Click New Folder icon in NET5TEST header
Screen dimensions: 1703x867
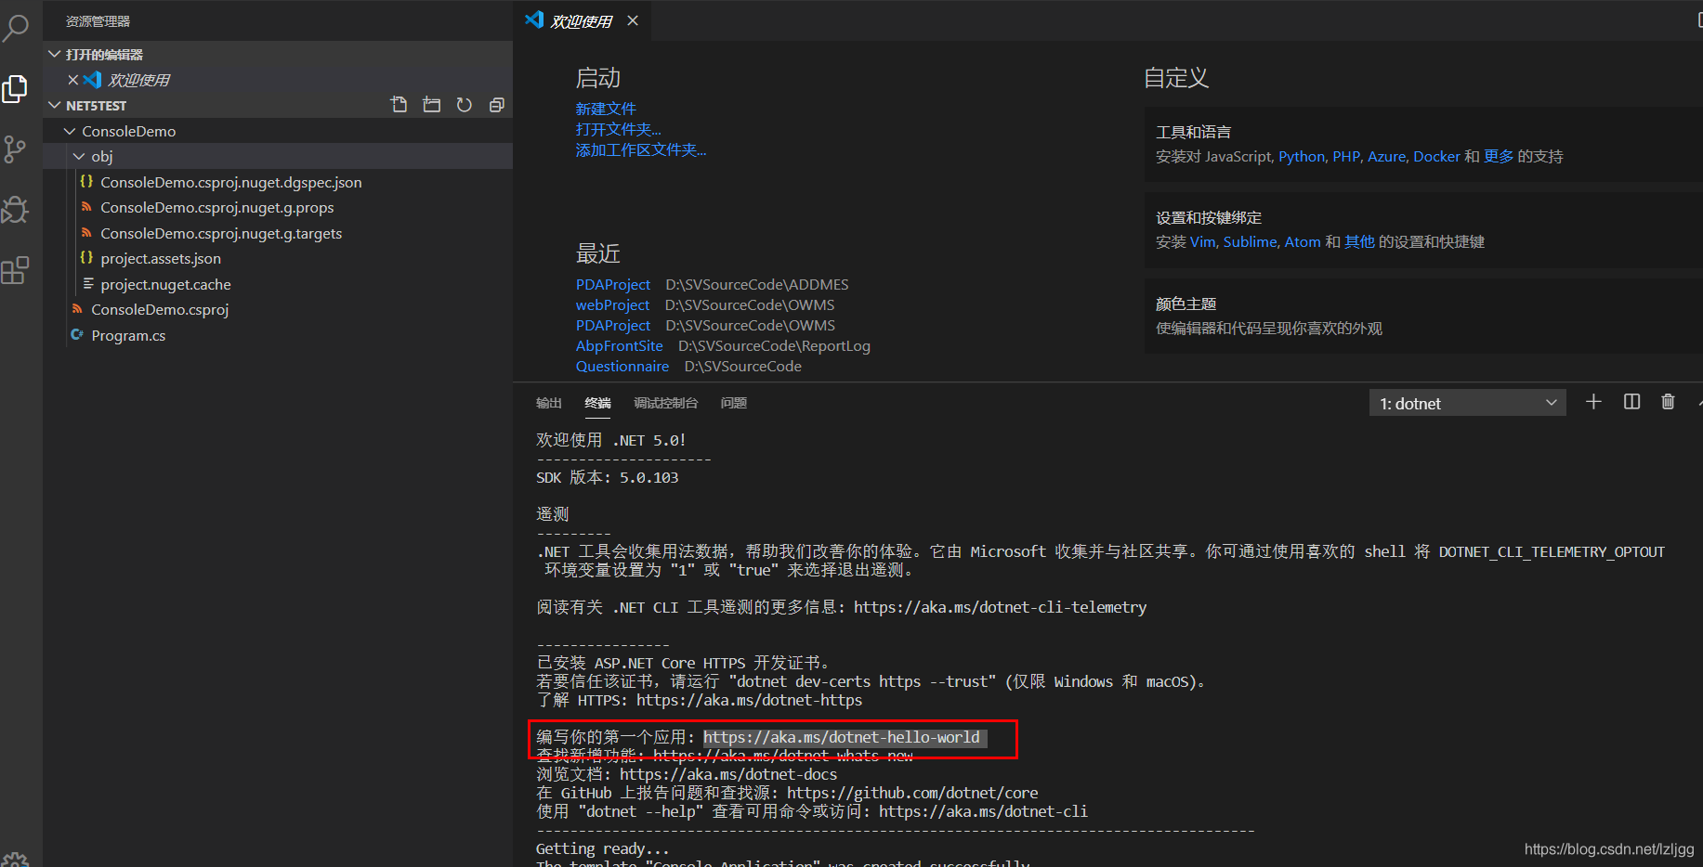click(x=431, y=105)
